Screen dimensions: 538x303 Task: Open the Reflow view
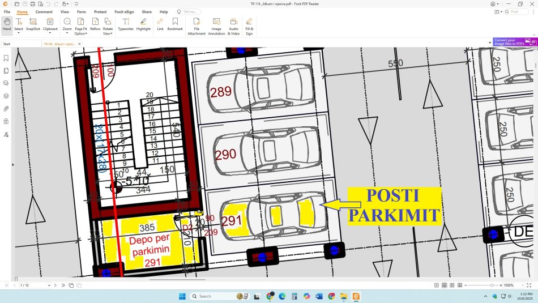point(95,24)
